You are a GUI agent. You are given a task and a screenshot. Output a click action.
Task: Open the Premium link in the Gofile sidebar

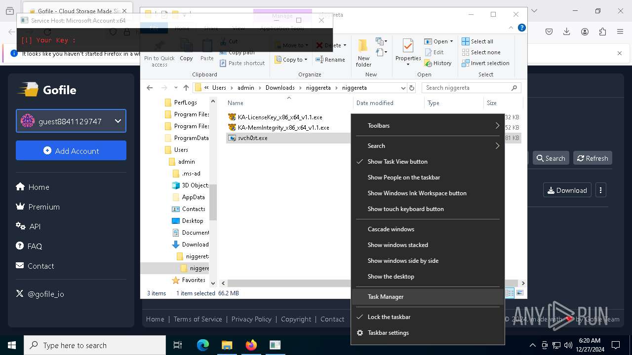tap(38, 207)
